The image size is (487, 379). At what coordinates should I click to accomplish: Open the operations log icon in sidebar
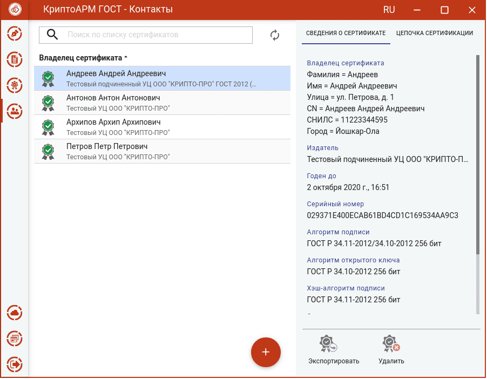[15, 339]
